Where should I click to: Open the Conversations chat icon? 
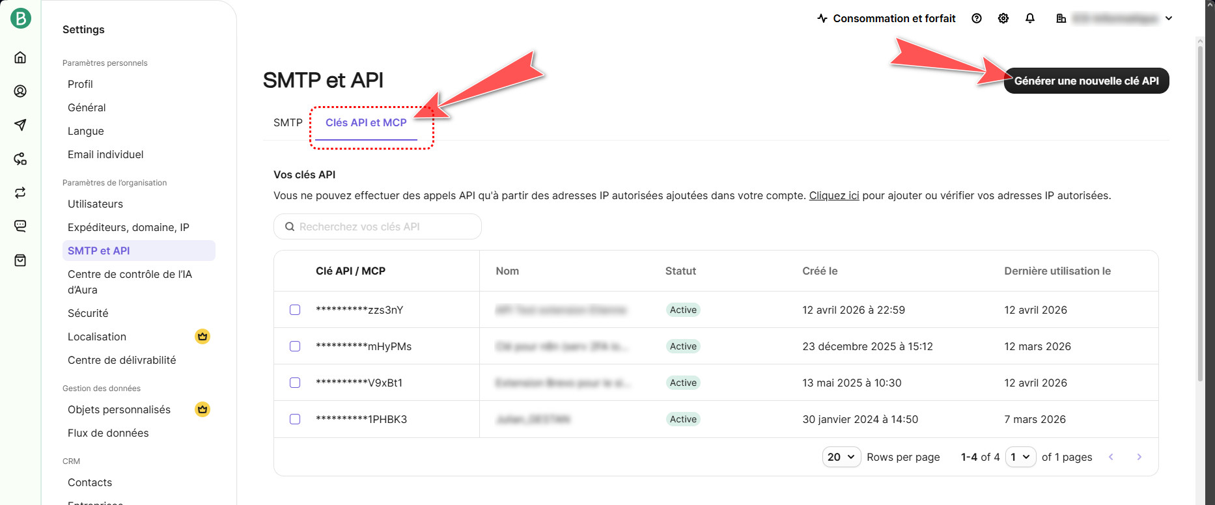(20, 226)
